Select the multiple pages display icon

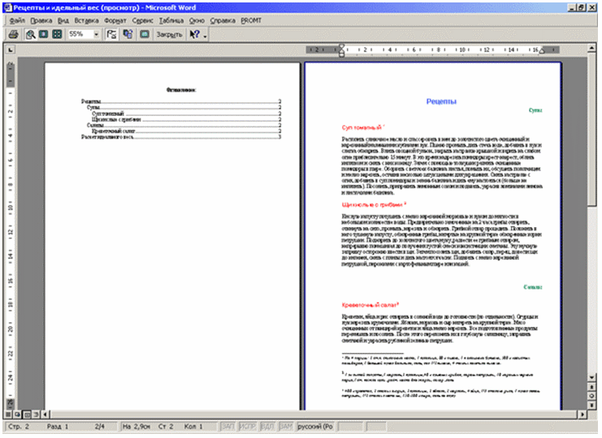coord(57,35)
